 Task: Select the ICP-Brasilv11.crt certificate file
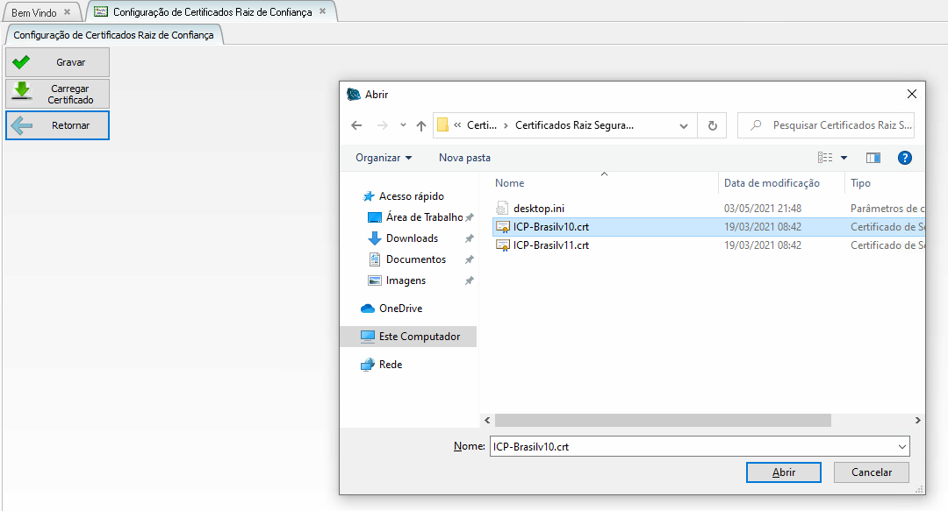coord(550,245)
